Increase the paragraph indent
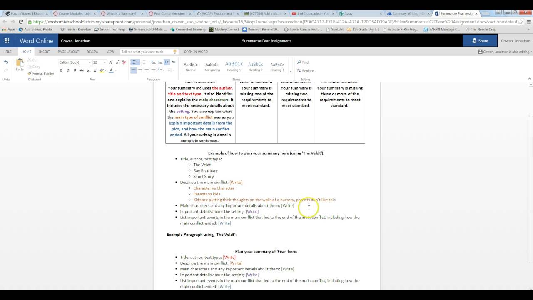 click(x=160, y=62)
